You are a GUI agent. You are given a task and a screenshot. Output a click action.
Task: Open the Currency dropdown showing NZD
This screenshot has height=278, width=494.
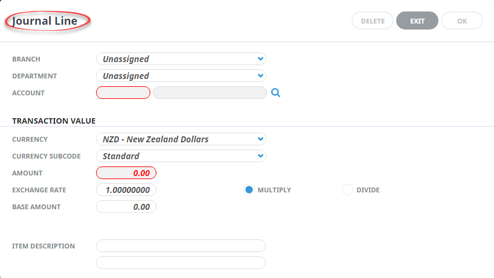point(181,139)
